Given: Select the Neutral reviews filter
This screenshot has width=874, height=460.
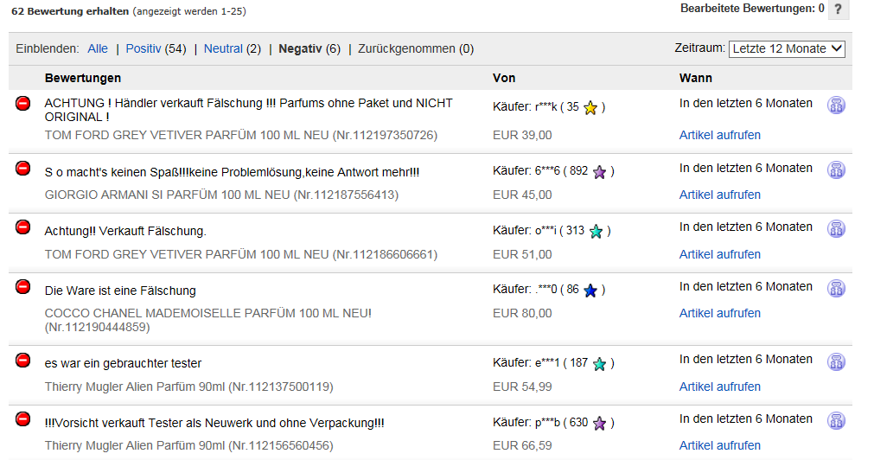Looking at the screenshot, I should 223,49.
